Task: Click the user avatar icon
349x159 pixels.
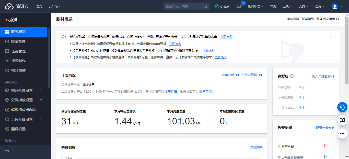Action: coord(335,6)
